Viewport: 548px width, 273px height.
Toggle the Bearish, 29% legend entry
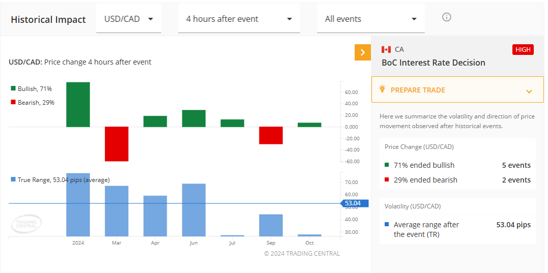[33, 102]
